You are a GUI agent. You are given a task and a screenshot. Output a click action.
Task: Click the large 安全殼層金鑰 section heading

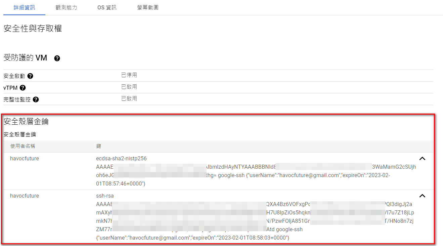point(26,122)
